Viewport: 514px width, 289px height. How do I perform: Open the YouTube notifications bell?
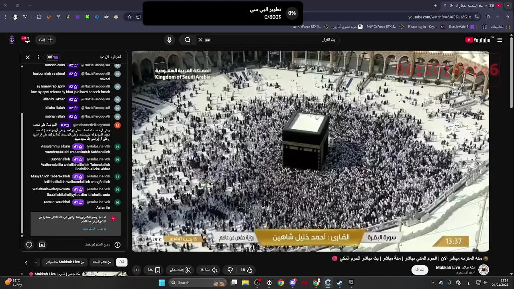(x=26, y=40)
